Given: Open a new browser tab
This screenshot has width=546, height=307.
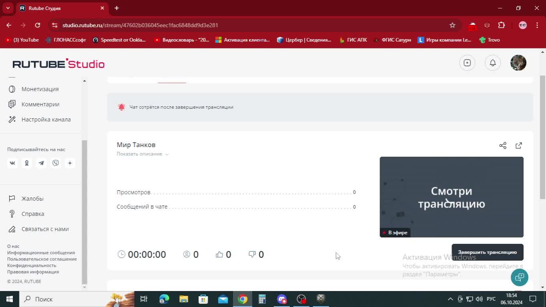Looking at the screenshot, I should tap(116, 8).
